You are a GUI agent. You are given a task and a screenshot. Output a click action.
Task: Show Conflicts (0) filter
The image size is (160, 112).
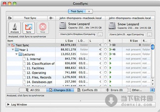coord(88,90)
